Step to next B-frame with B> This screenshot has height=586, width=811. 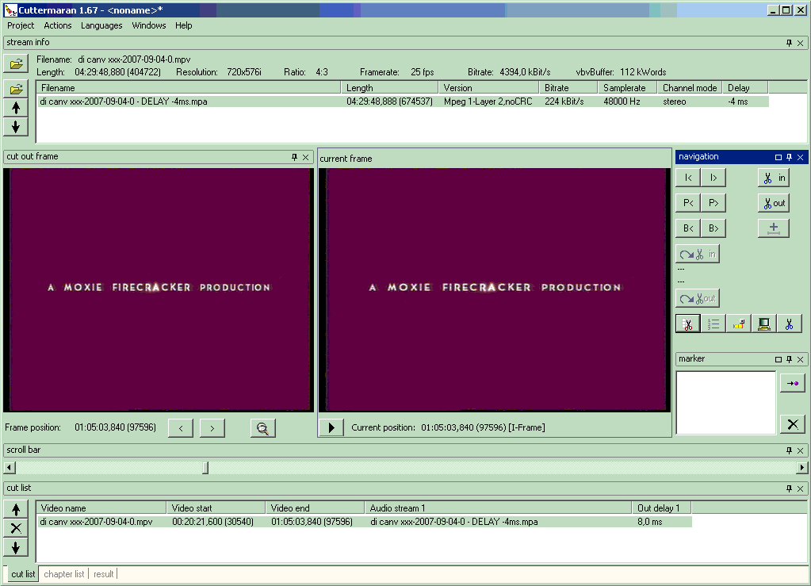pos(713,228)
